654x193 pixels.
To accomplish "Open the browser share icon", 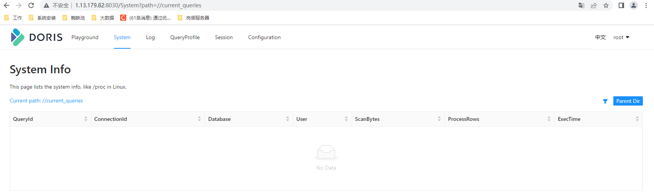I will (x=594, y=5).
